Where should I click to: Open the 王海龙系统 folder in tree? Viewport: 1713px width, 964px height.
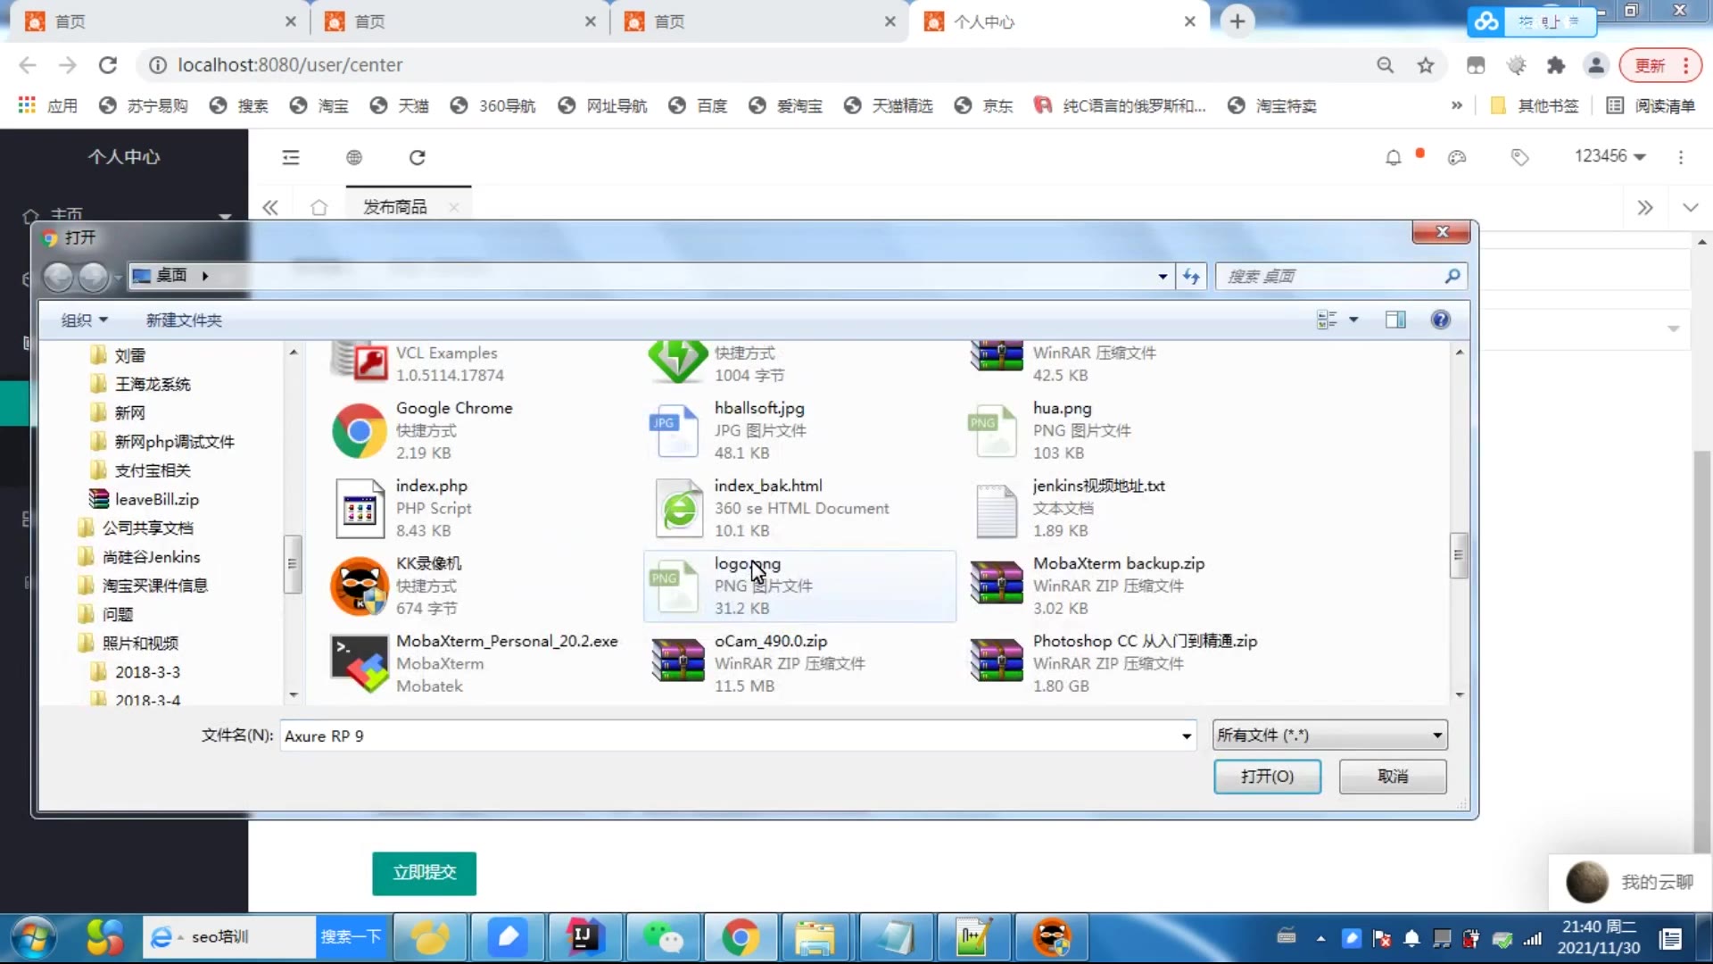tap(152, 384)
